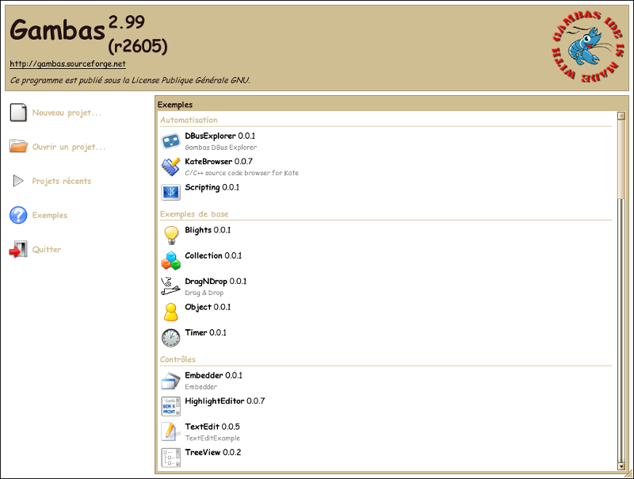Open the DBusExplorer example icon
This screenshot has width=634, height=479.
coord(170,141)
